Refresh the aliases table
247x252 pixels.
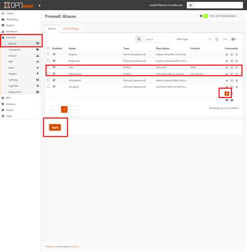pyautogui.click(x=217, y=39)
